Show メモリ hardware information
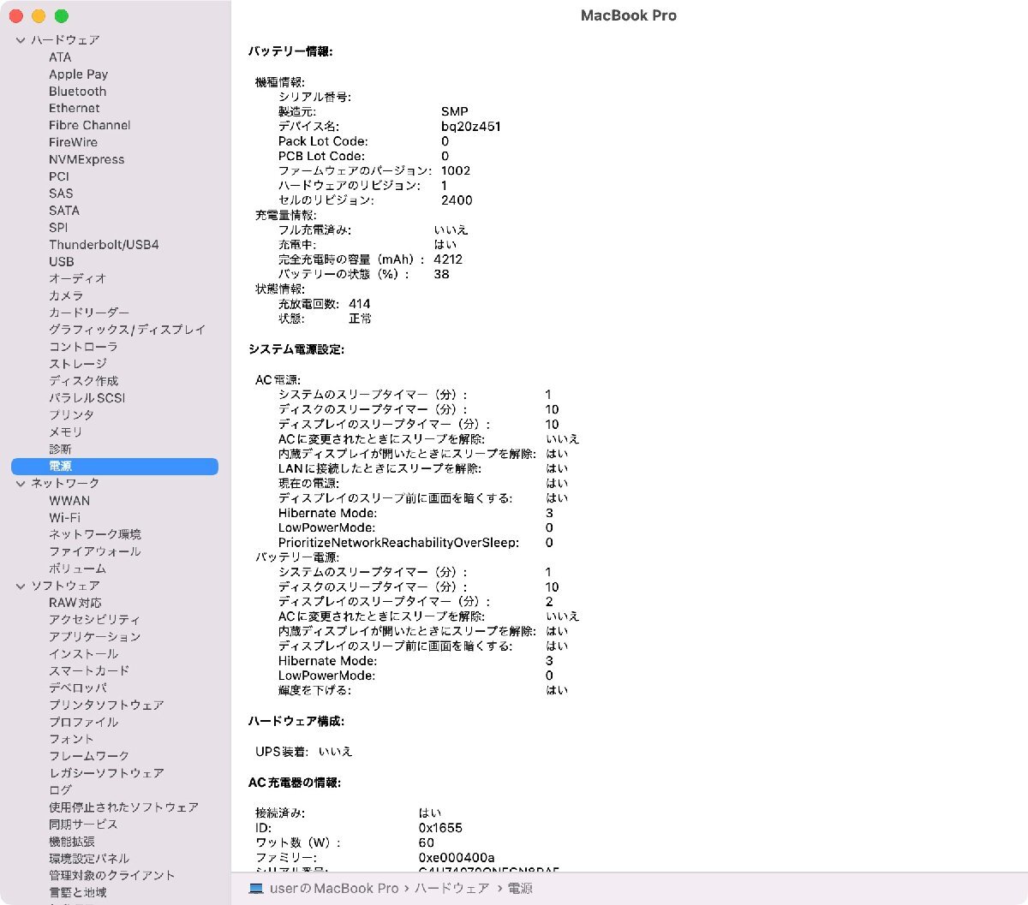This screenshot has width=1028, height=905. [x=63, y=432]
